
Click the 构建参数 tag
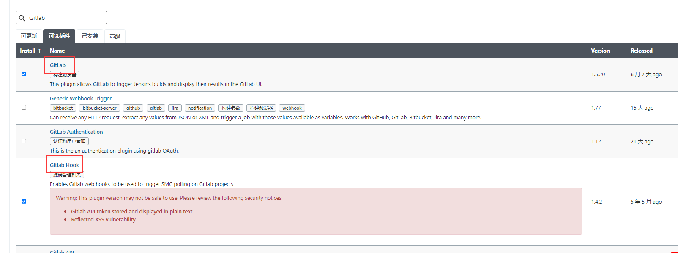tap(231, 108)
